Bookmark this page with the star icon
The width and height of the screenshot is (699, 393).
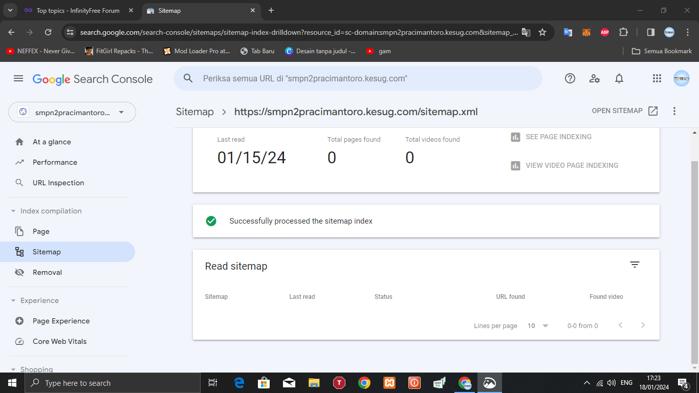click(x=542, y=32)
